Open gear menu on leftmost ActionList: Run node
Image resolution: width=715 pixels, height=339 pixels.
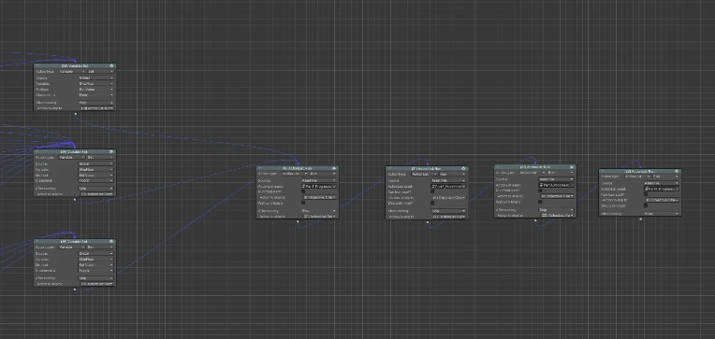coord(334,168)
